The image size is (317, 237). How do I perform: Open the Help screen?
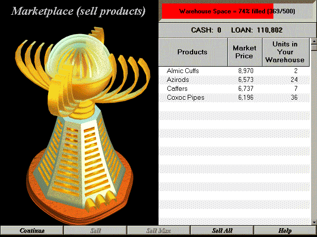pyautogui.click(x=285, y=231)
